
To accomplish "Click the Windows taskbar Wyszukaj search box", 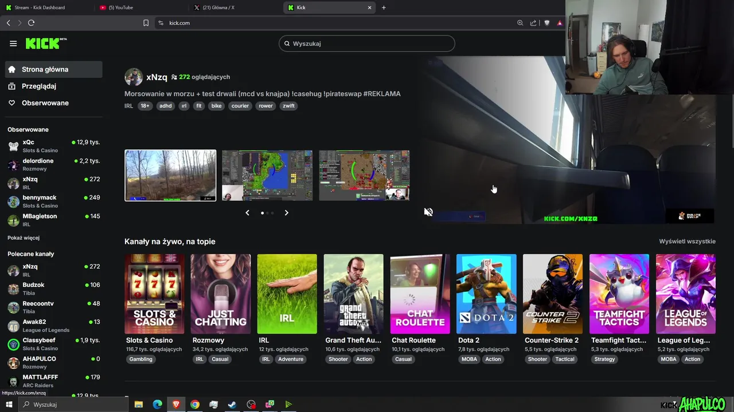I will (75, 405).
